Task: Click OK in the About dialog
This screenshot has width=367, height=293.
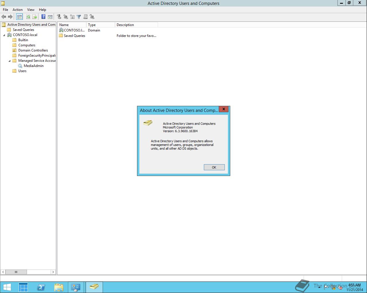Action: 214,167
